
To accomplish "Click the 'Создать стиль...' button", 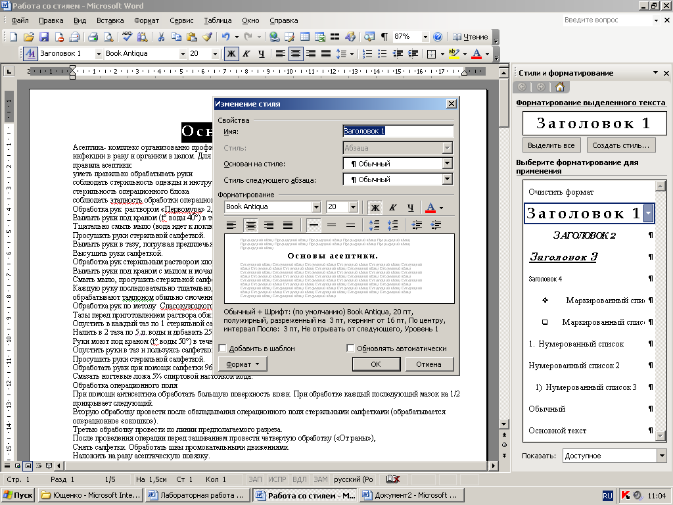I will [620, 145].
